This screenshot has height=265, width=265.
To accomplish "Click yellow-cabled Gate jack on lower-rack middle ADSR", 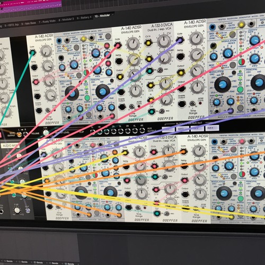I will click(125, 152).
